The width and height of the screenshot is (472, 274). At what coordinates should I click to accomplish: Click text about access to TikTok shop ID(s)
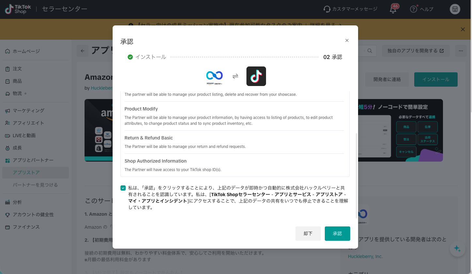pos(173,170)
